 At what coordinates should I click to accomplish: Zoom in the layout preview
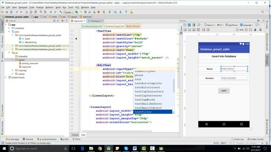(x=246, y=30)
